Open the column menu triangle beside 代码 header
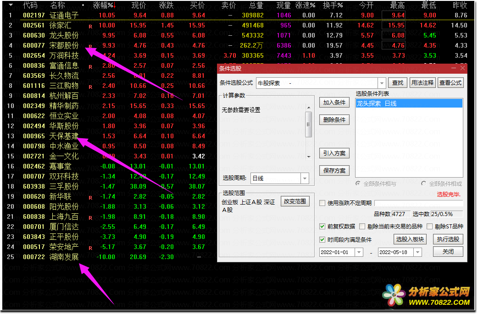The width and height of the screenshot is (478, 314). tap(11, 5)
